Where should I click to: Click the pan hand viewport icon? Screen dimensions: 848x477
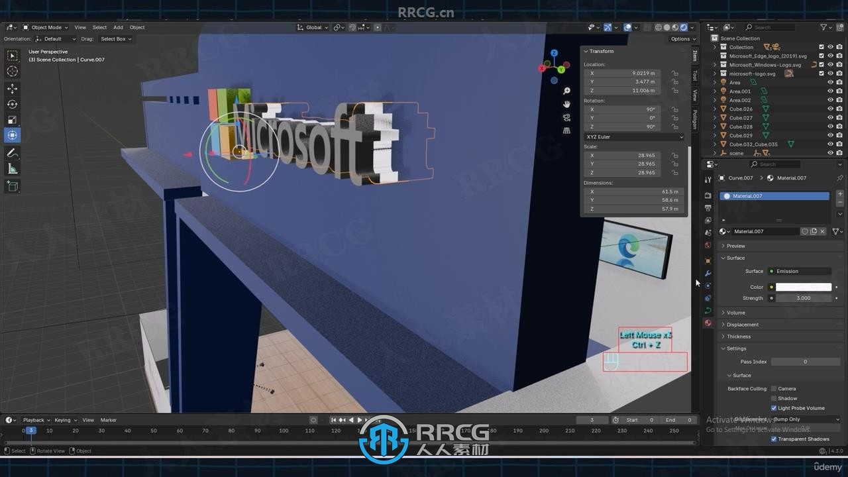[566, 104]
